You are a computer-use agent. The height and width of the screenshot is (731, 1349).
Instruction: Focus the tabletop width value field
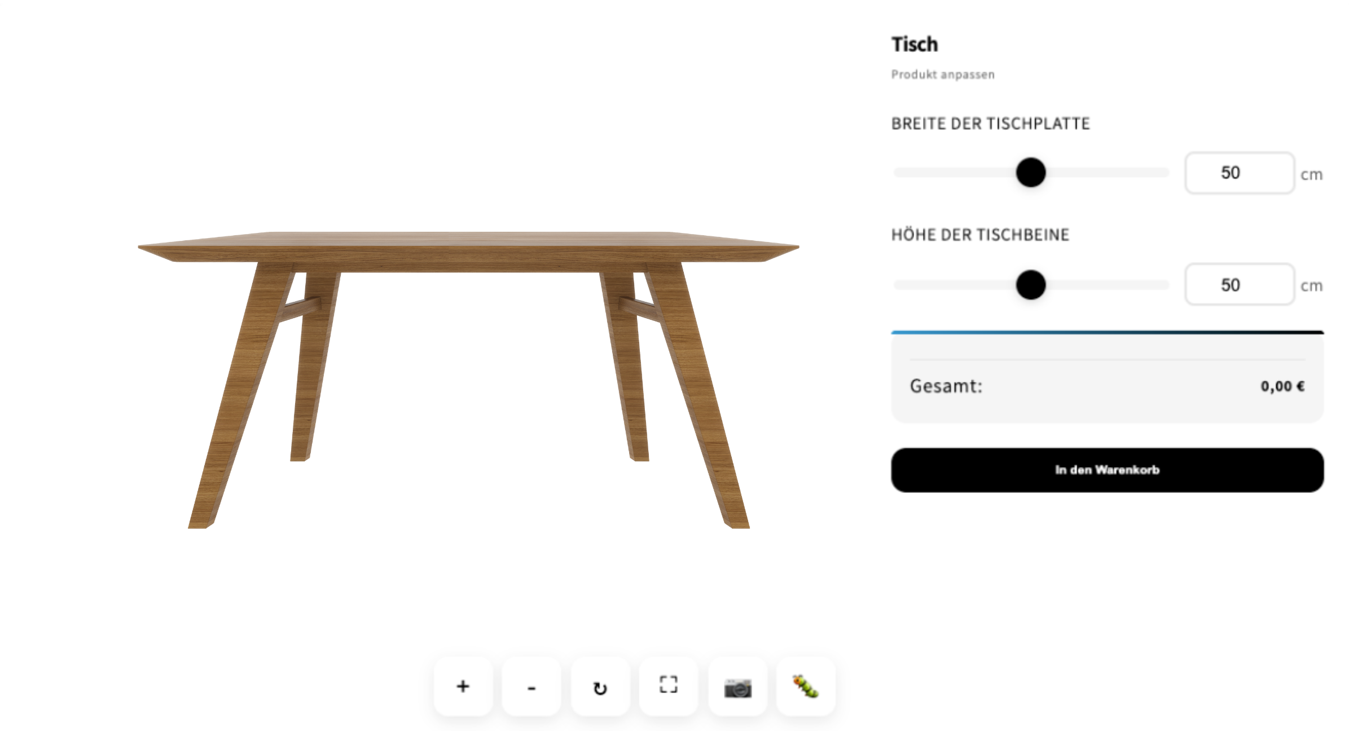(x=1240, y=173)
